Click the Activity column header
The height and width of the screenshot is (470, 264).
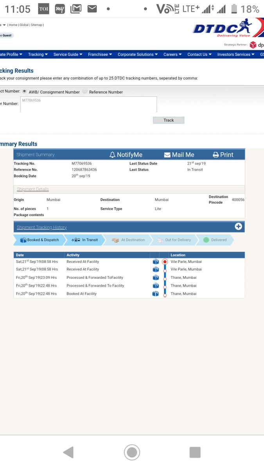click(73, 255)
